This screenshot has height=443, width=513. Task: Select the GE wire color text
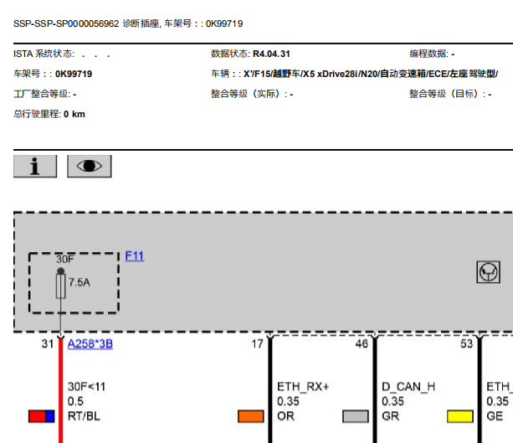[x=495, y=416]
